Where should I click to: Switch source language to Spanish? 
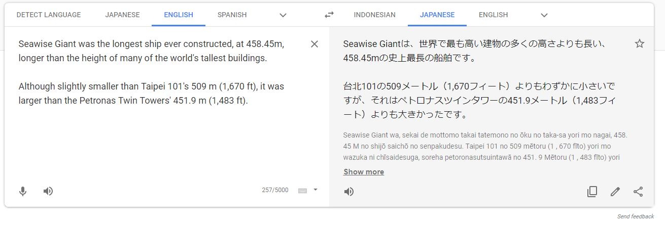click(232, 15)
